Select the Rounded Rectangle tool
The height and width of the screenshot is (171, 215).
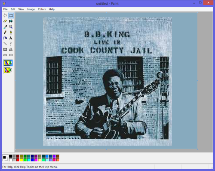(11, 55)
